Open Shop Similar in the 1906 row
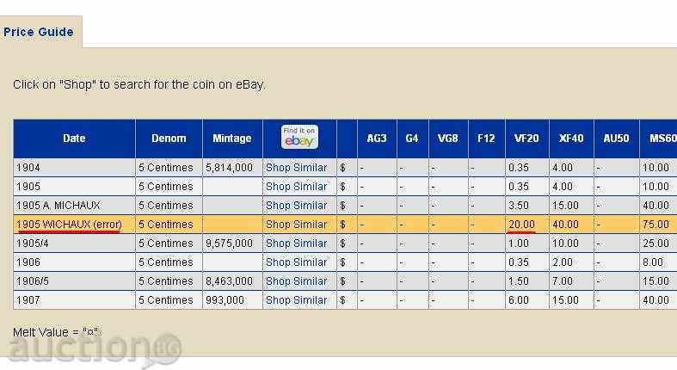Screen dimensions: 677x370 point(296,262)
